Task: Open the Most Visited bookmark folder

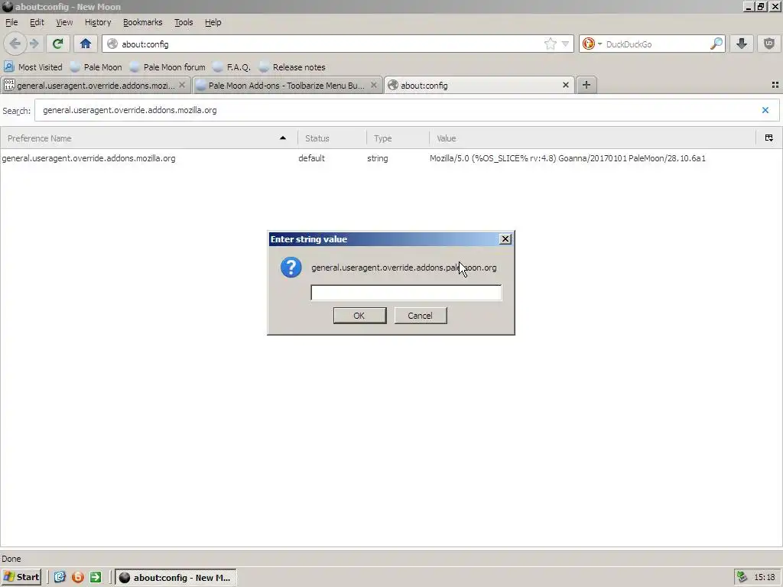Action: pos(34,67)
